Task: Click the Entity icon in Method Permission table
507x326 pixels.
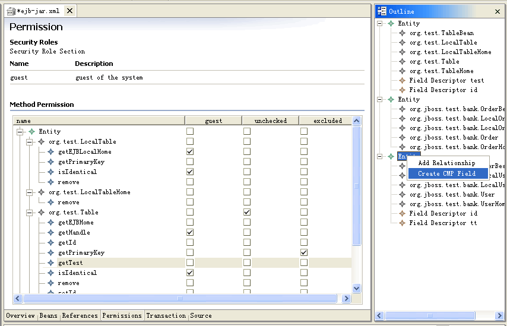Action: click(x=31, y=131)
